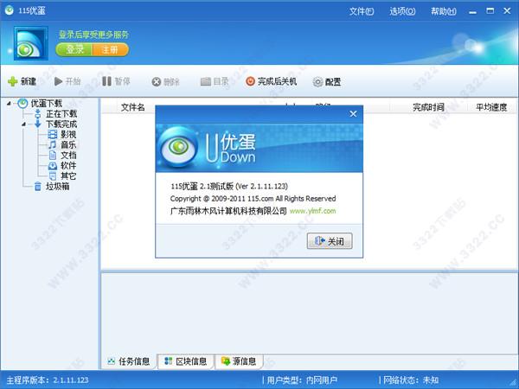Image resolution: width=519 pixels, height=389 pixels.
Task: Click the 115优蛋 title bar logo icon
Action: (x=10, y=10)
